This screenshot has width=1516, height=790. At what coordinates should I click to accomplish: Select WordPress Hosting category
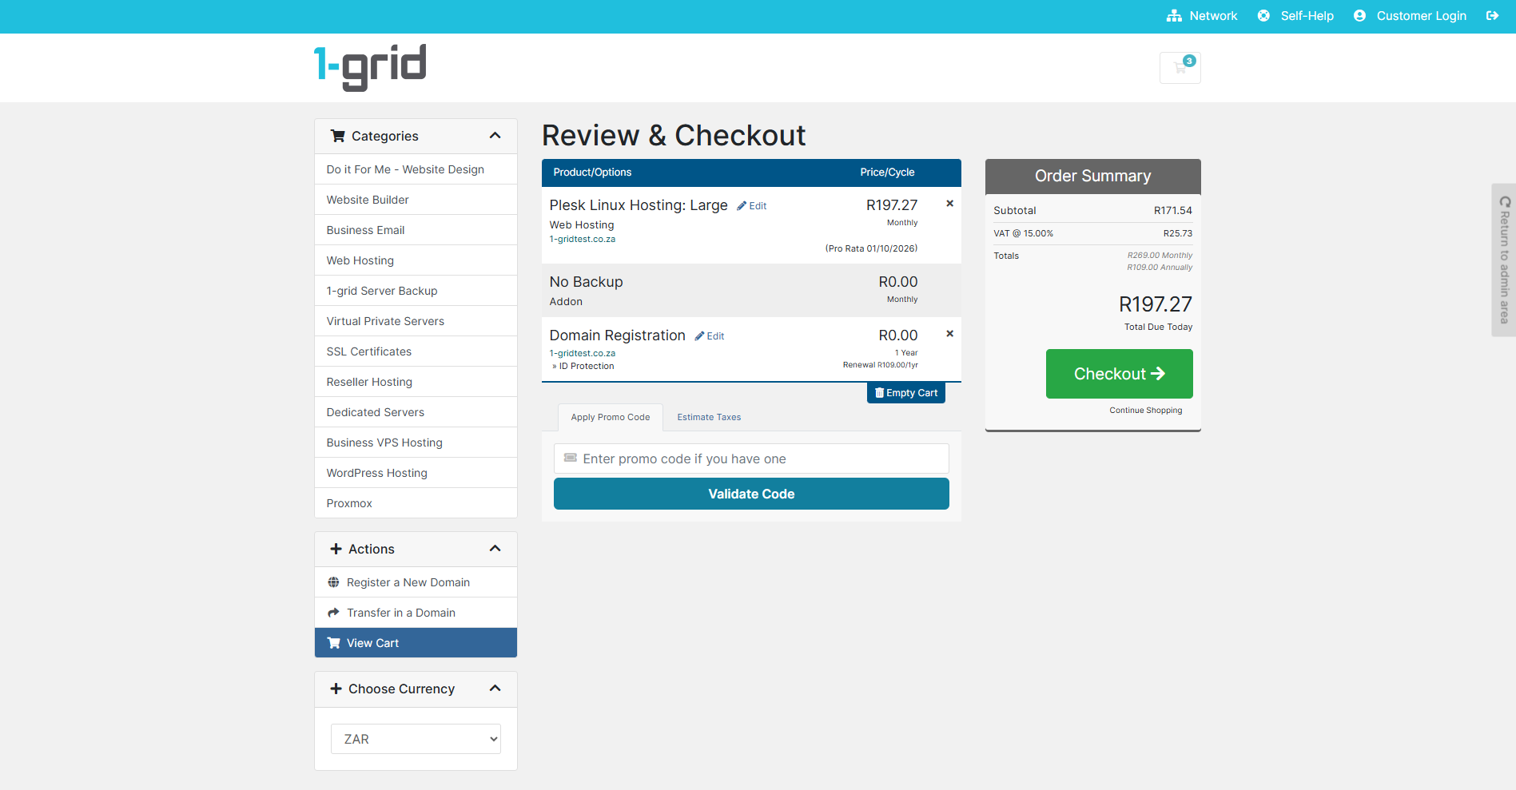click(x=416, y=473)
